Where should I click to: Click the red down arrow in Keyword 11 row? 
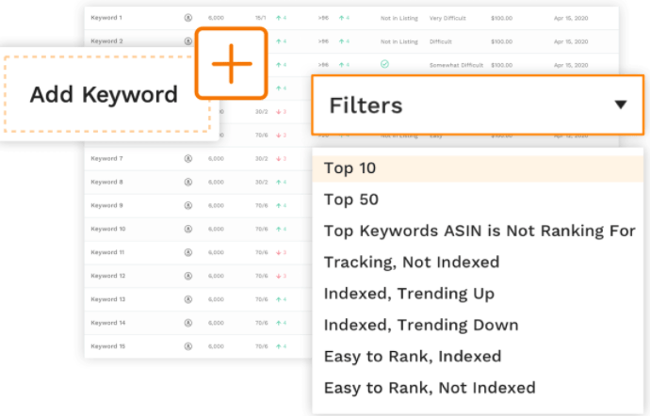point(279,252)
